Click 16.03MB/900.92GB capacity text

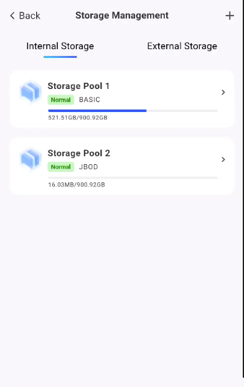pyautogui.click(x=77, y=185)
